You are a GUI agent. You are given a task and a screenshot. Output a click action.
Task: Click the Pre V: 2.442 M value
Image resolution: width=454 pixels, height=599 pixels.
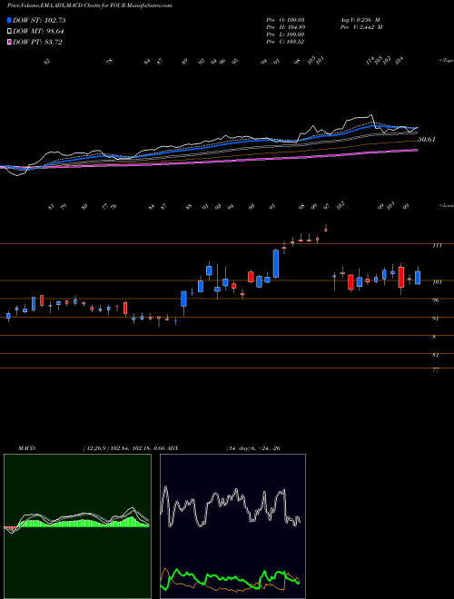(361, 27)
